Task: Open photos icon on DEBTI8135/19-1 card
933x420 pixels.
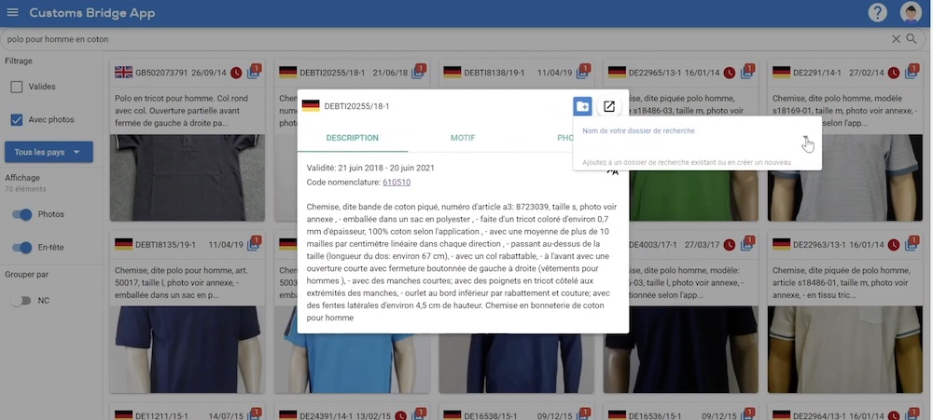Action: click(254, 245)
